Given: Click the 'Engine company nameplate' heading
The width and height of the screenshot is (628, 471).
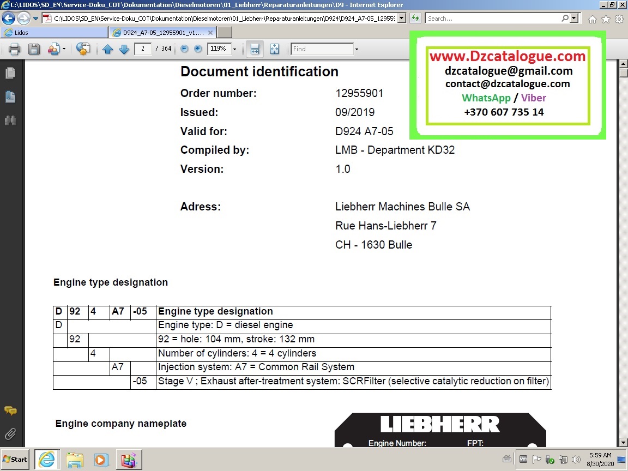Looking at the screenshot, I should click(x=121, y=424).
